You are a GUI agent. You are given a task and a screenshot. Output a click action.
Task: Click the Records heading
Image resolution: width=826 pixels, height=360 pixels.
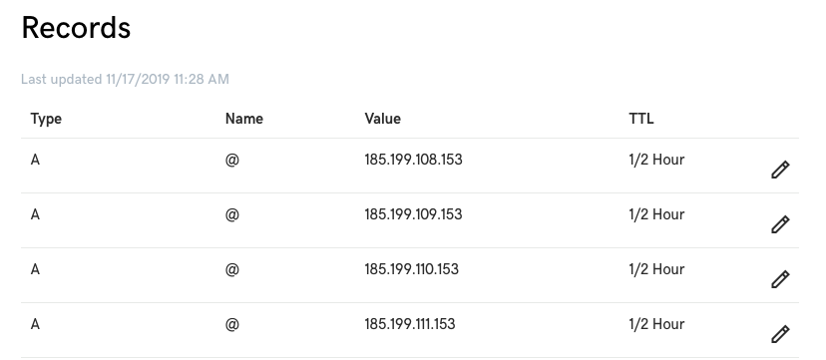pos(76,27)
